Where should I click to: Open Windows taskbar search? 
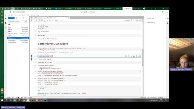point(6,100)
